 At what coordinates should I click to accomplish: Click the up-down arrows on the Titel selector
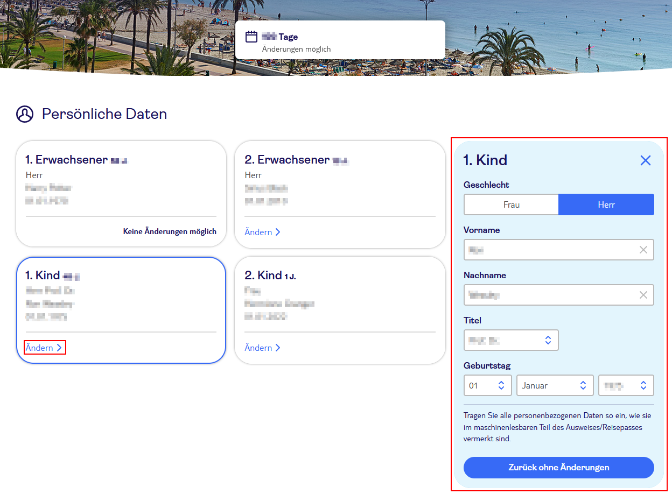click(548, 340)
